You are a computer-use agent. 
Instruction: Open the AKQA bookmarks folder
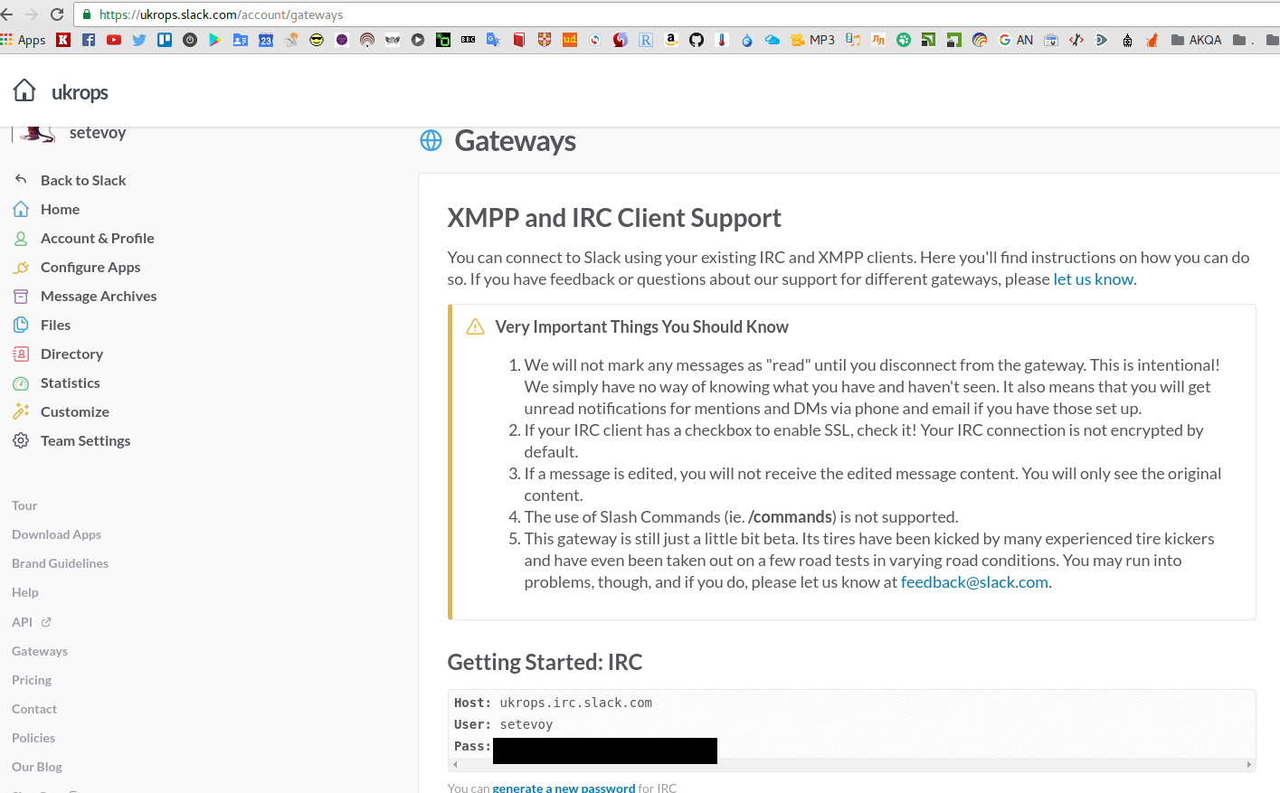tap(1196, 40)
